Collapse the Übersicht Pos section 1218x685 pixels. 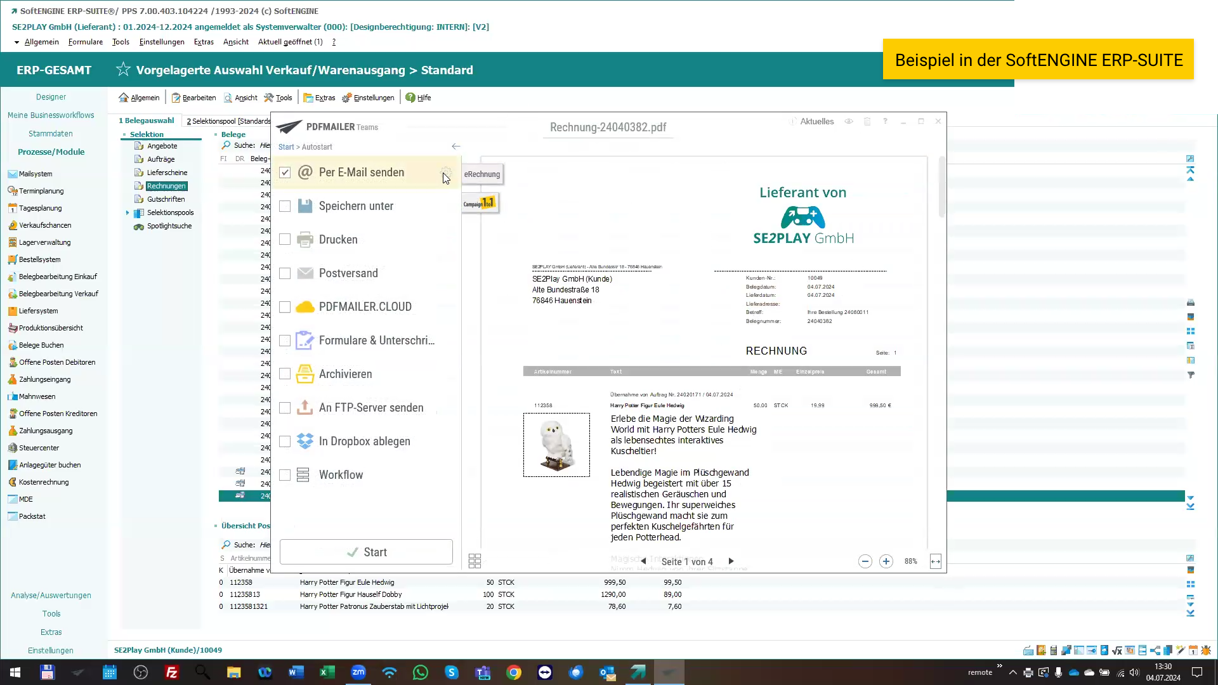(216, 526)
